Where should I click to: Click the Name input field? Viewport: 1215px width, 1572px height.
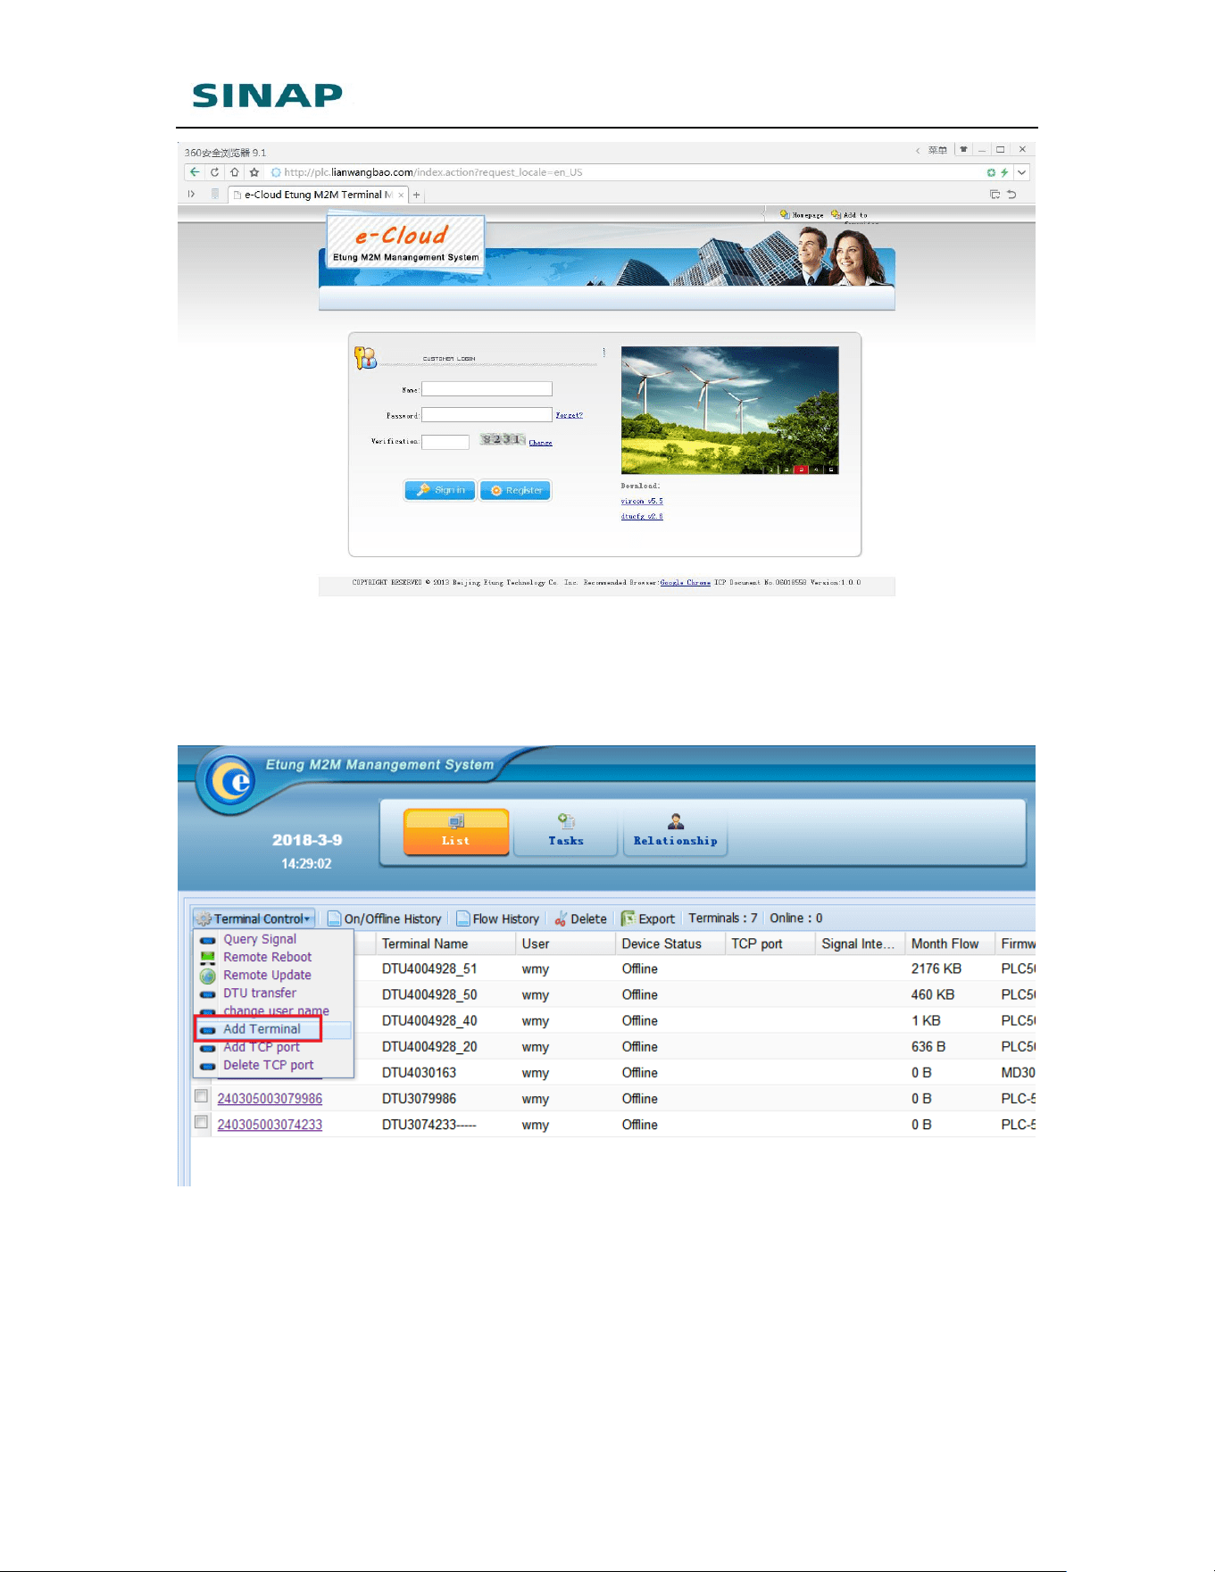tap(487, 389)
